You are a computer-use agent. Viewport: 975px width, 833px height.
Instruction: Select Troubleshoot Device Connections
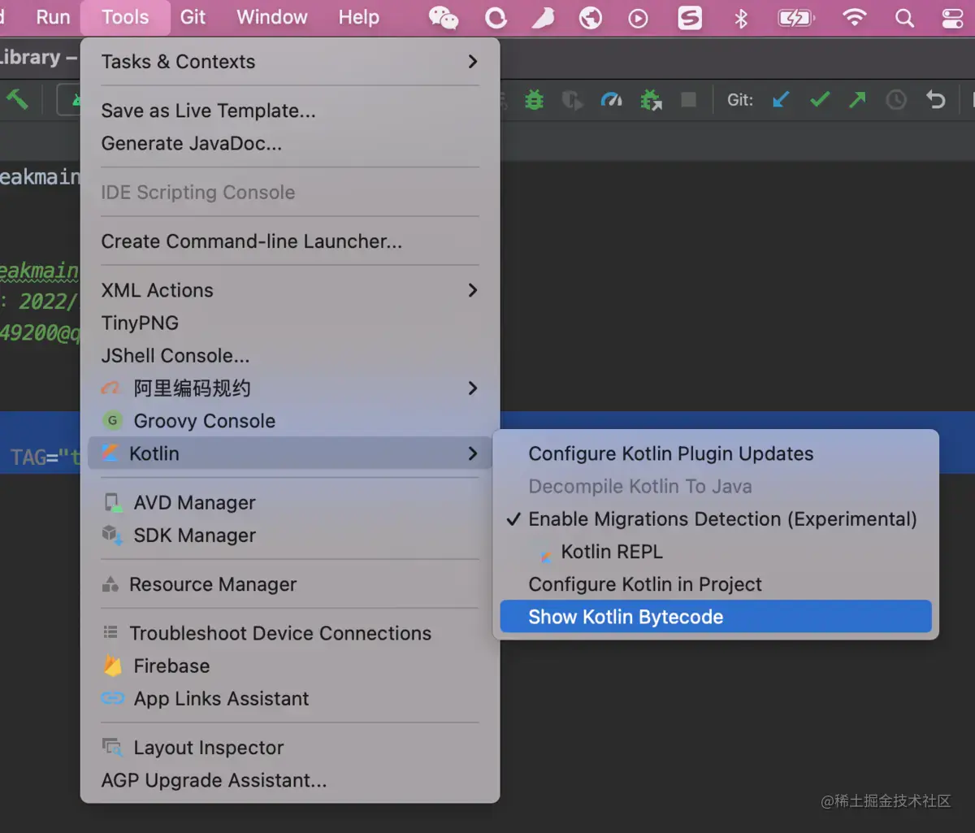click(290, 633)
